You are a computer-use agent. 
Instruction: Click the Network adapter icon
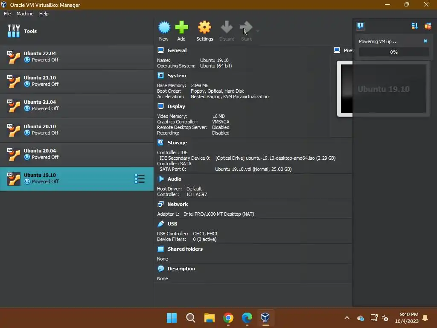(160, 204)
